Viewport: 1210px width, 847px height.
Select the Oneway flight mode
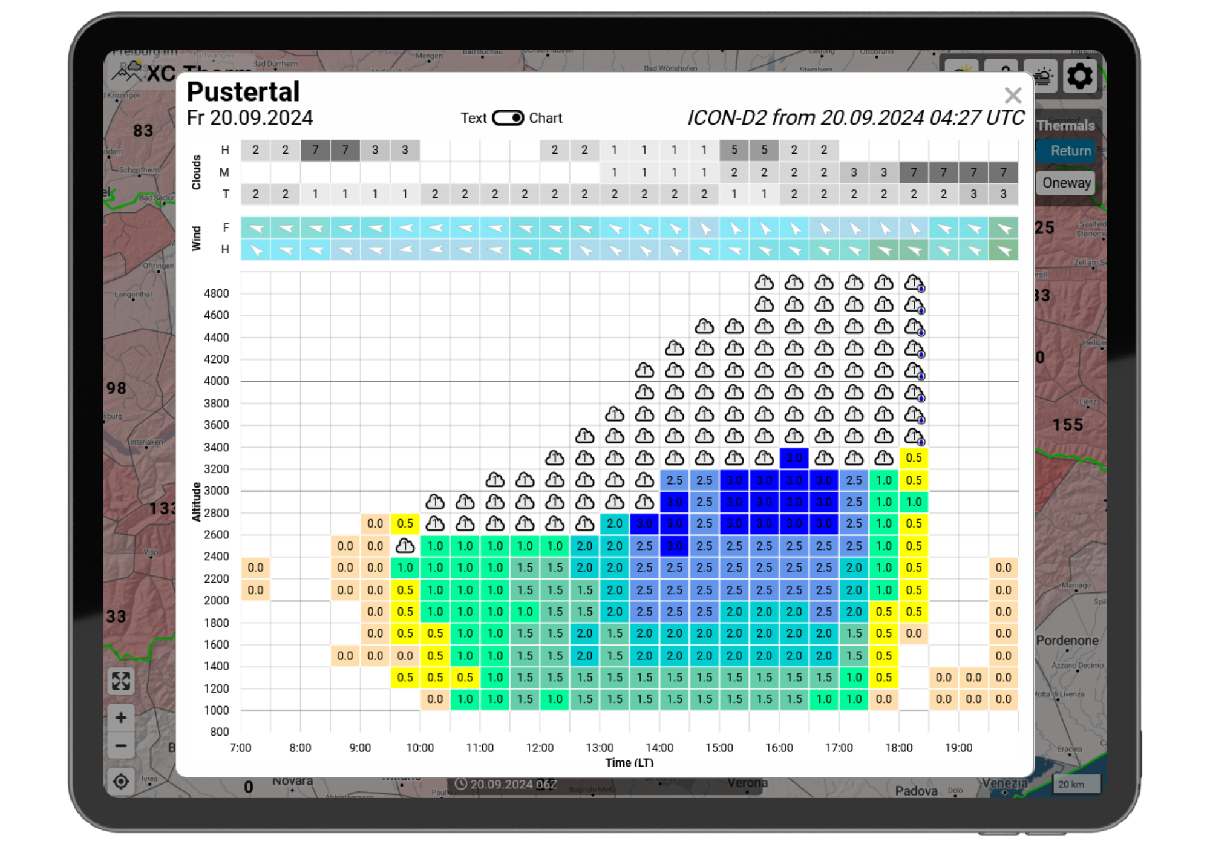1066,183
